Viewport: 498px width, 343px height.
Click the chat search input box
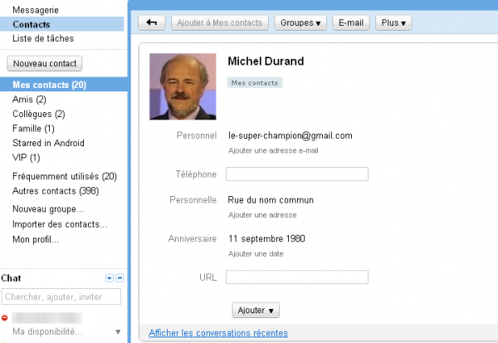(x=61, y=296)
